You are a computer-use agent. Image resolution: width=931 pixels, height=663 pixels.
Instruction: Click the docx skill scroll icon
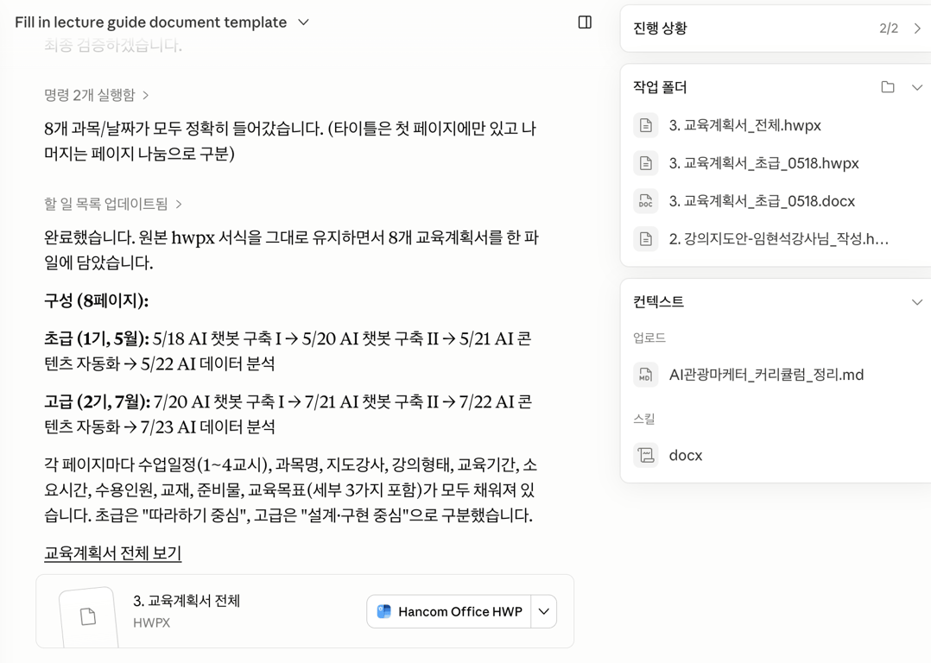tap(645, 455)
